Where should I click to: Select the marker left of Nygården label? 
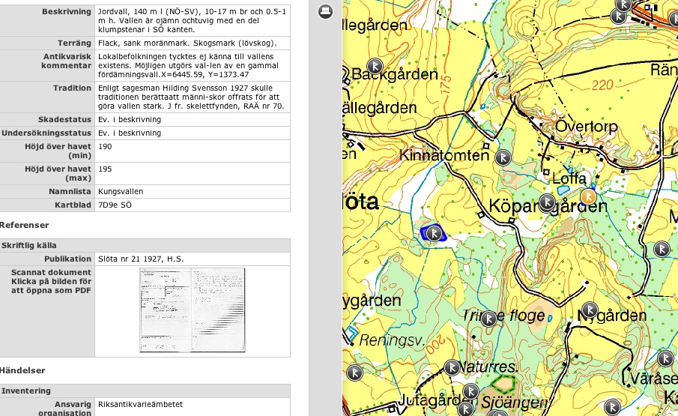(x=590, y=310)
